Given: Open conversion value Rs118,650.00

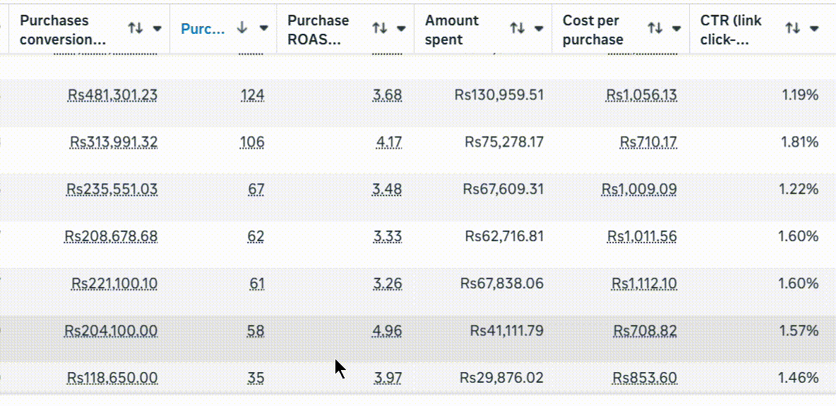Looking at the screenshot, I should click(112, 378).
